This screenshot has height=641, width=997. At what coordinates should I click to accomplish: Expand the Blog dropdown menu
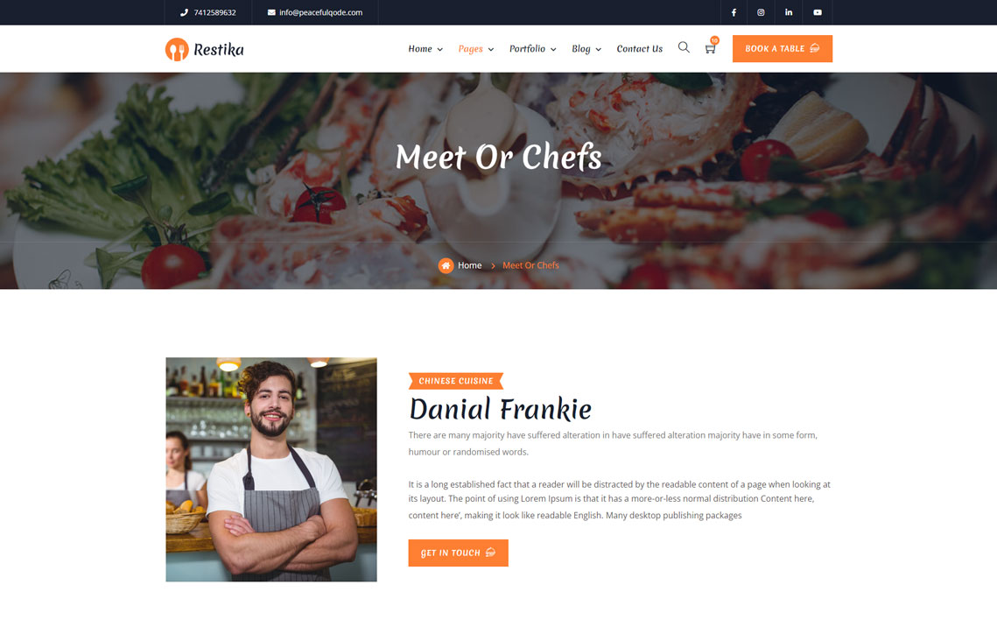[x=586, y=49]
